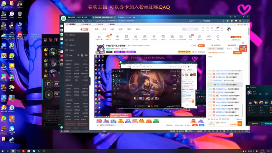Screen dimensions: 272x153
Task: Collapse the dark sidebar with its edge handle
Action: tap(90, 81)
